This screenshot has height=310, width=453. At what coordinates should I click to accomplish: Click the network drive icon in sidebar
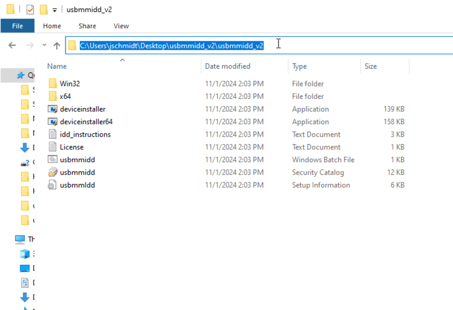(25, 163)
